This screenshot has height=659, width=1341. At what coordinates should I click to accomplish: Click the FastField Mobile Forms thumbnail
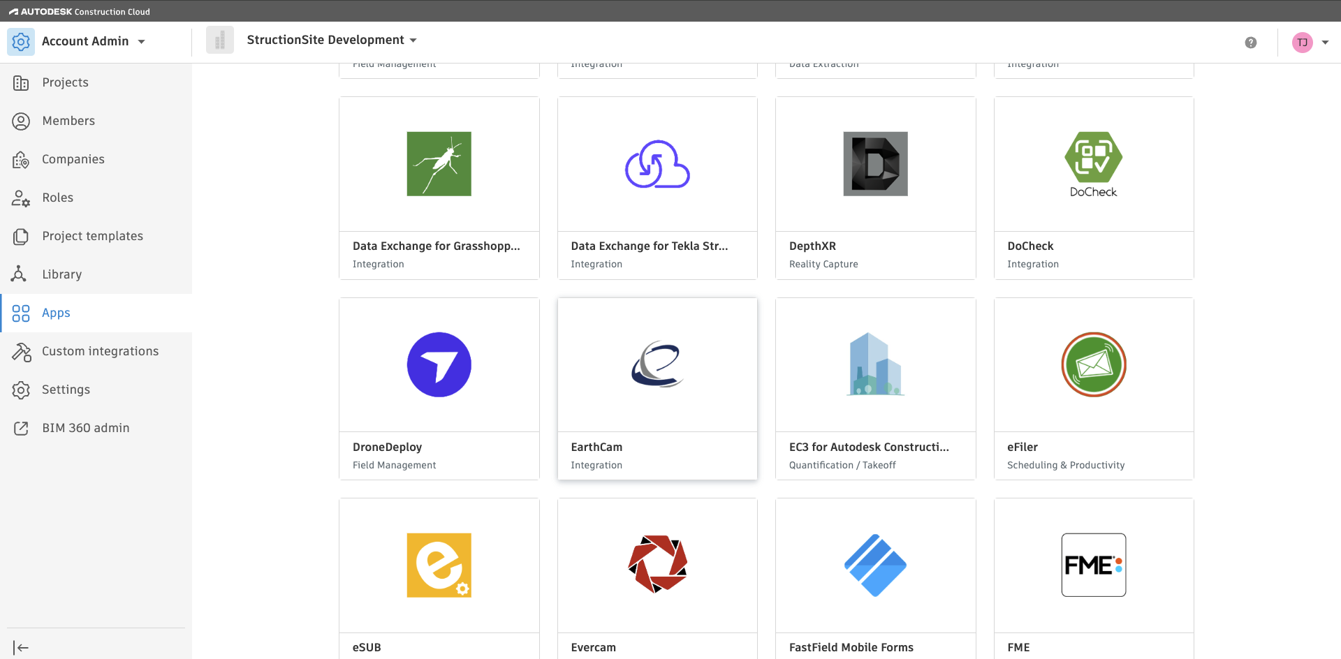(x=875, y=565)
